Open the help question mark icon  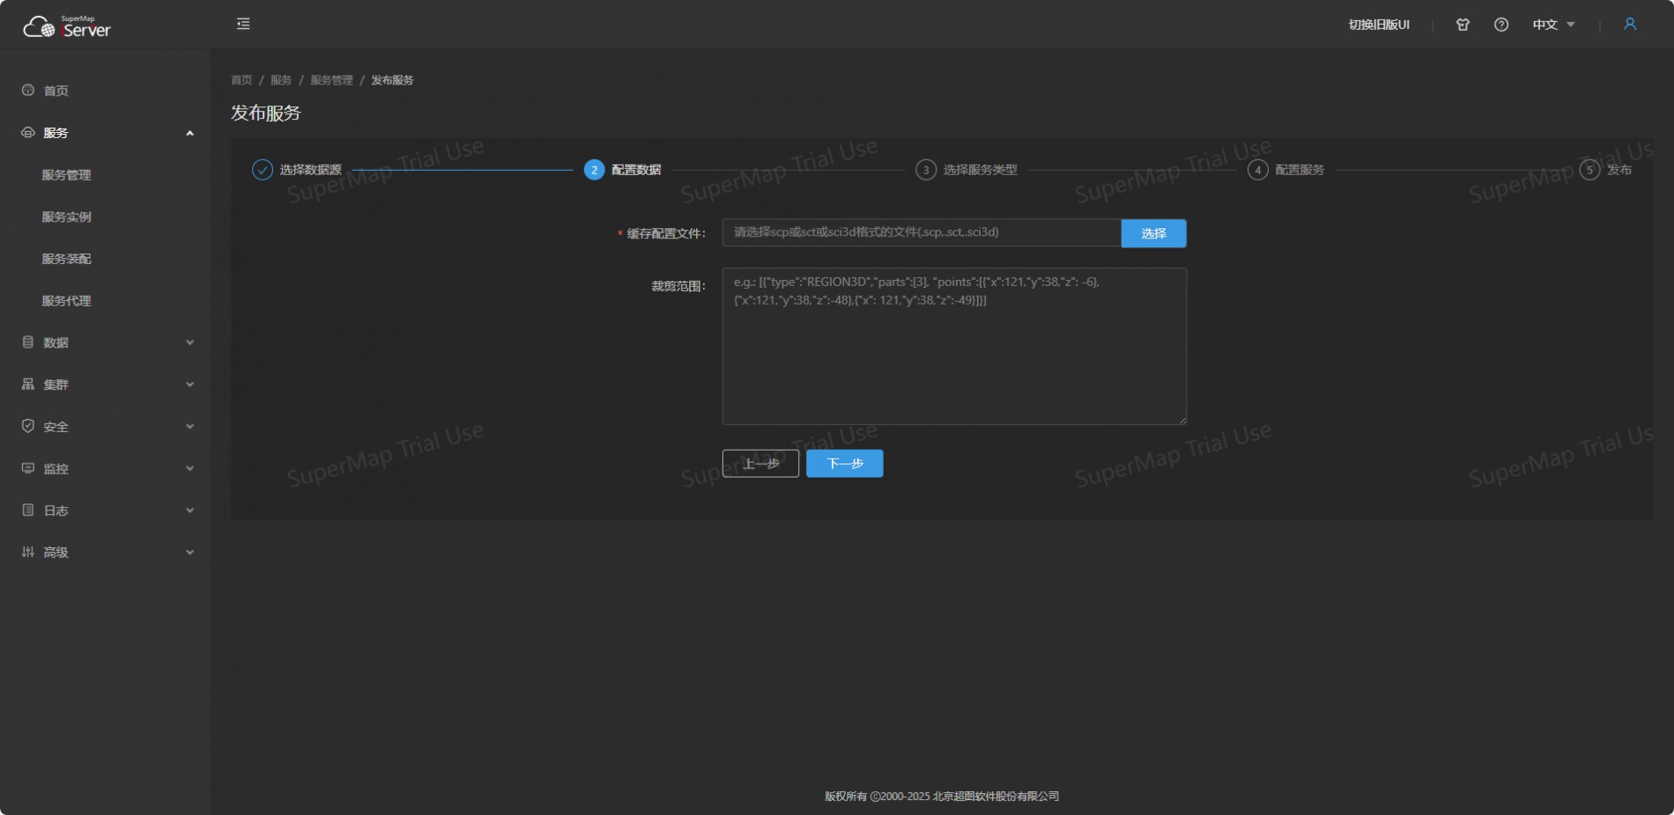(1501, 25)
